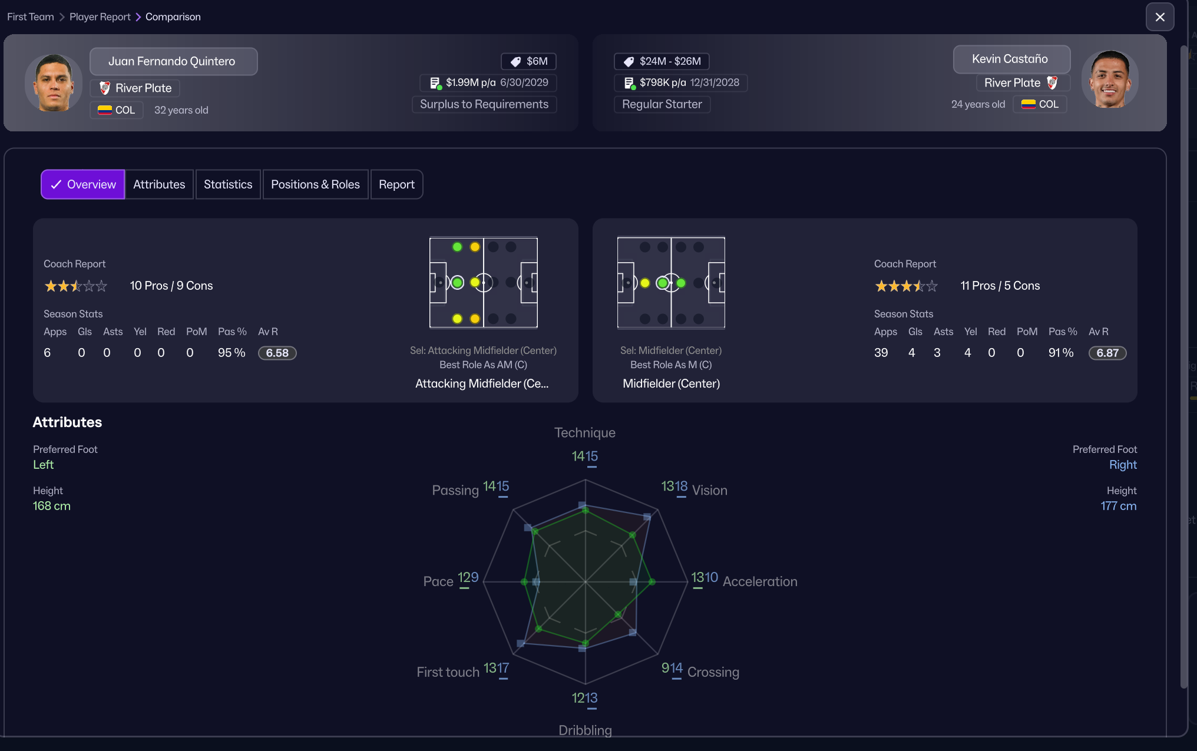1197x751 pixels.
Task: Click 11 Pros / 5 Cons text
Action: 1000,286
